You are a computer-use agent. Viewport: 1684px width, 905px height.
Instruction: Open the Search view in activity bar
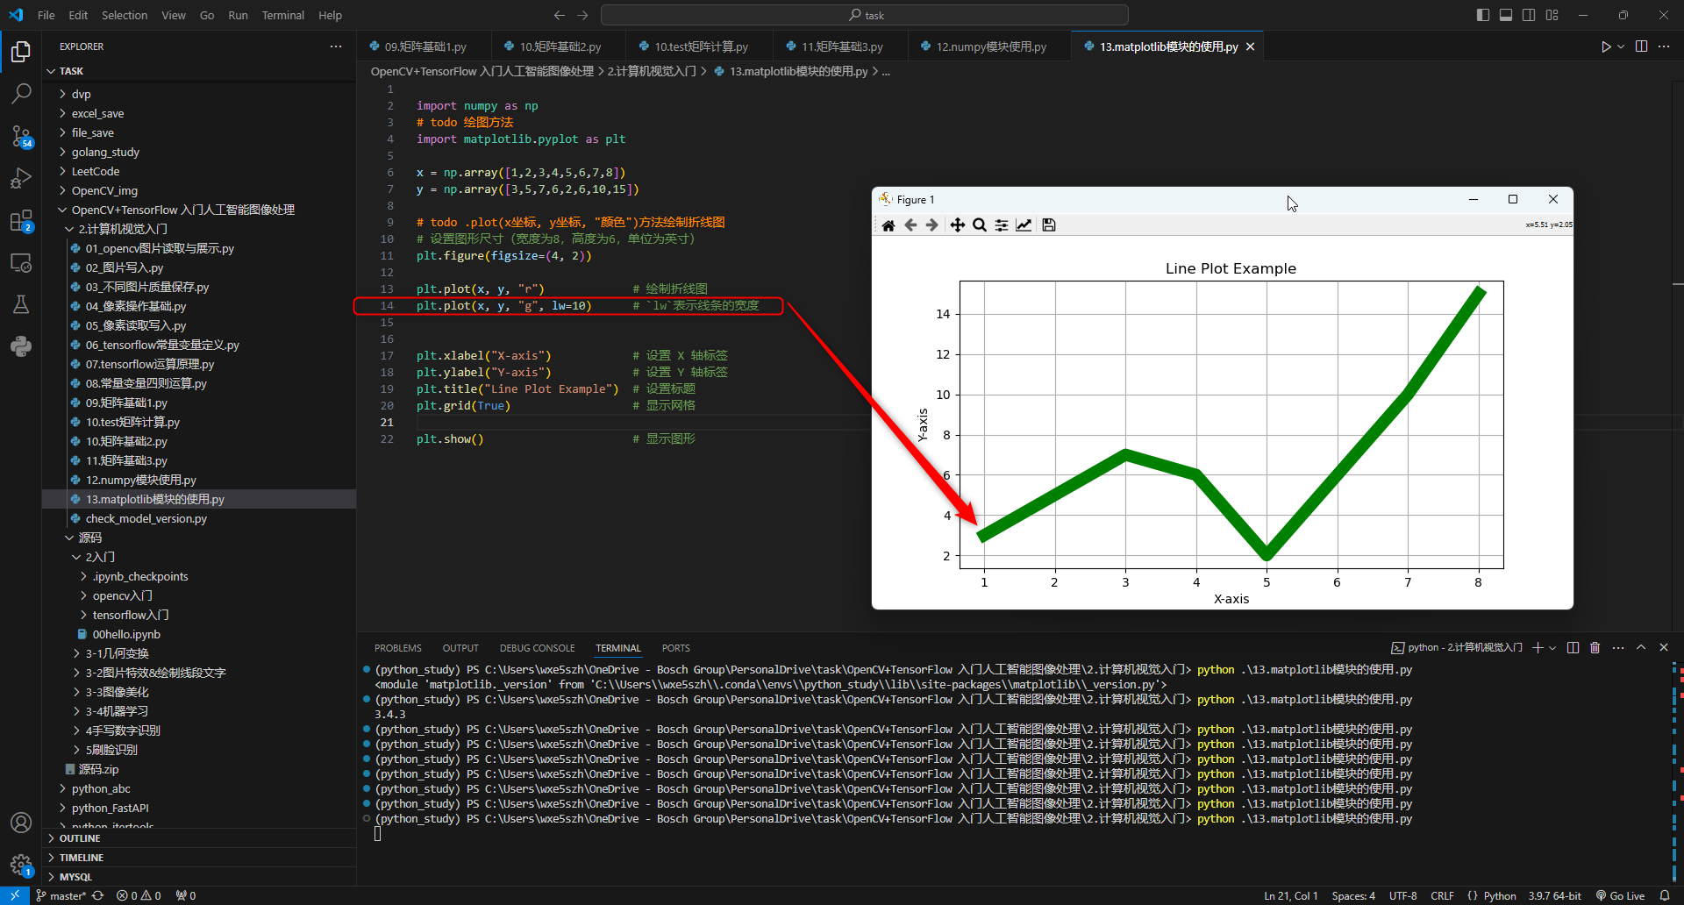[21, 93]
